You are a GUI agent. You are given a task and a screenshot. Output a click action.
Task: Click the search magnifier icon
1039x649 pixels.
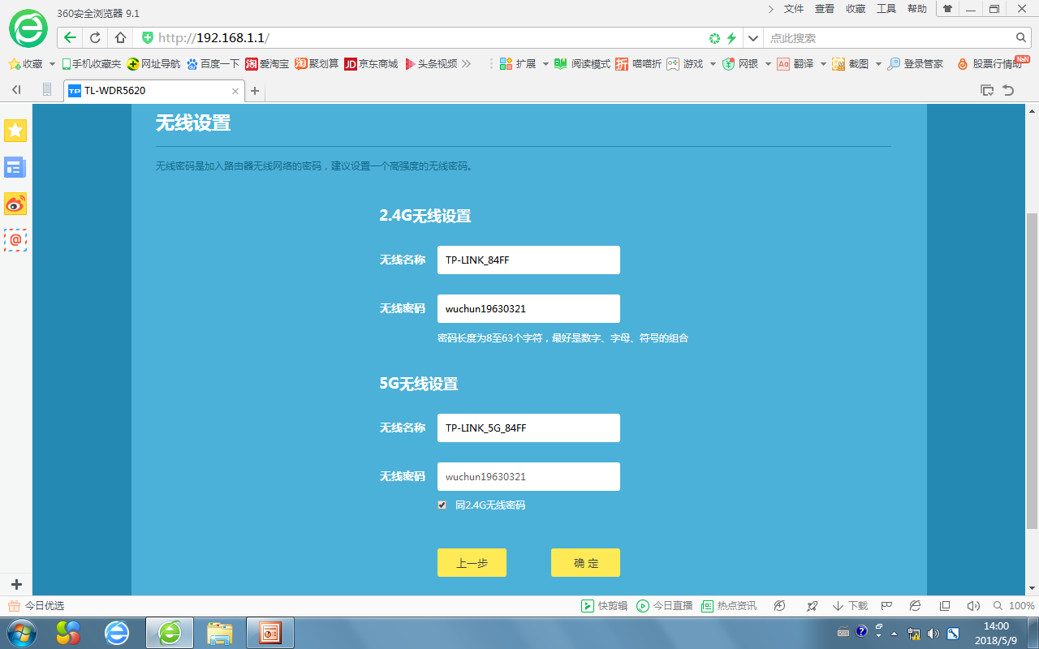point(1022,38)
